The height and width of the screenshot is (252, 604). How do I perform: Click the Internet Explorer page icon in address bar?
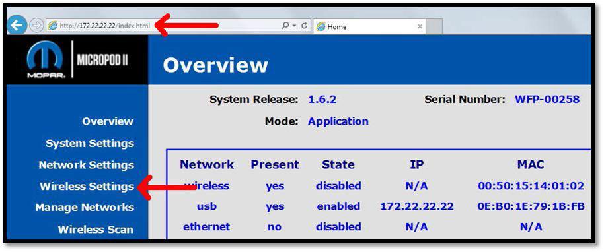pyautogui.click(x=52, y=26)
